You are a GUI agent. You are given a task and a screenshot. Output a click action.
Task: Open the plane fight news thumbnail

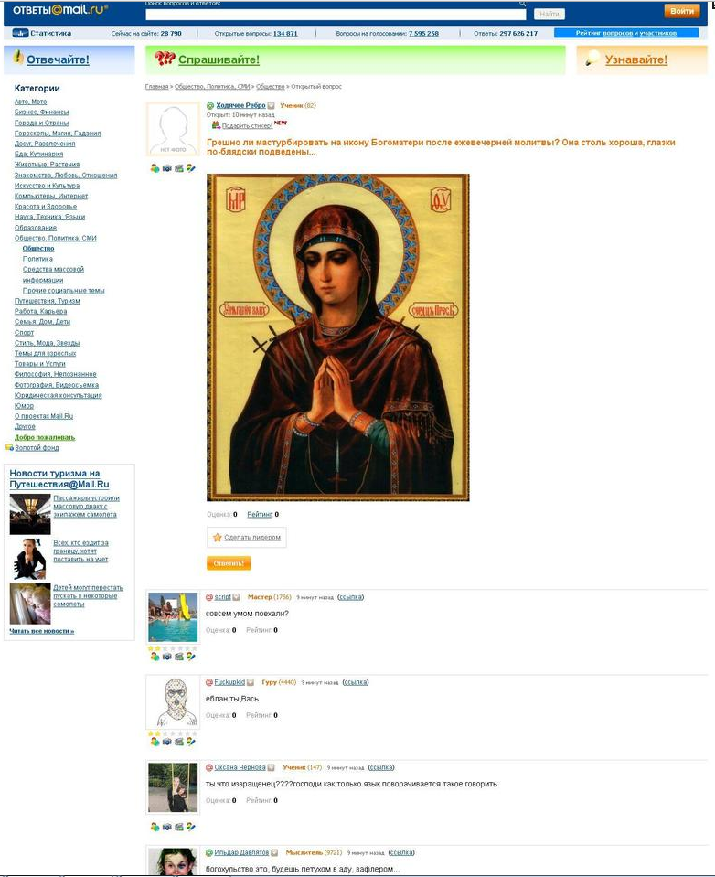30,514
